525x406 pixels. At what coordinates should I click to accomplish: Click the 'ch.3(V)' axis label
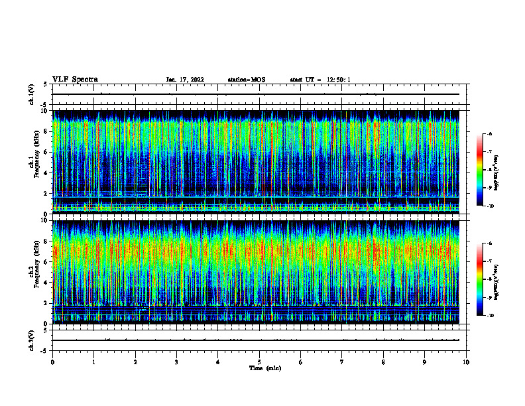tap(31, 340)
